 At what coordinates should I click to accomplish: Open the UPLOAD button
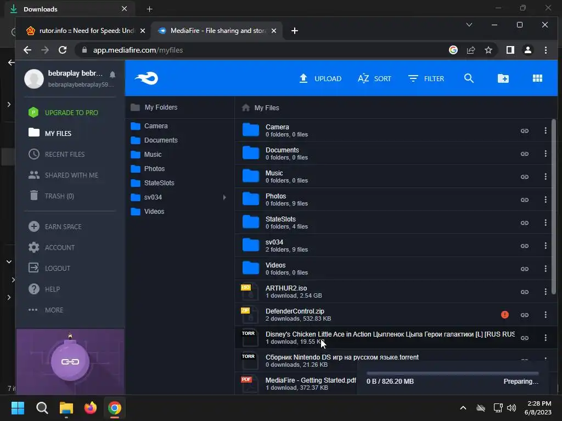pyautogui.click(x=320, y=78)
